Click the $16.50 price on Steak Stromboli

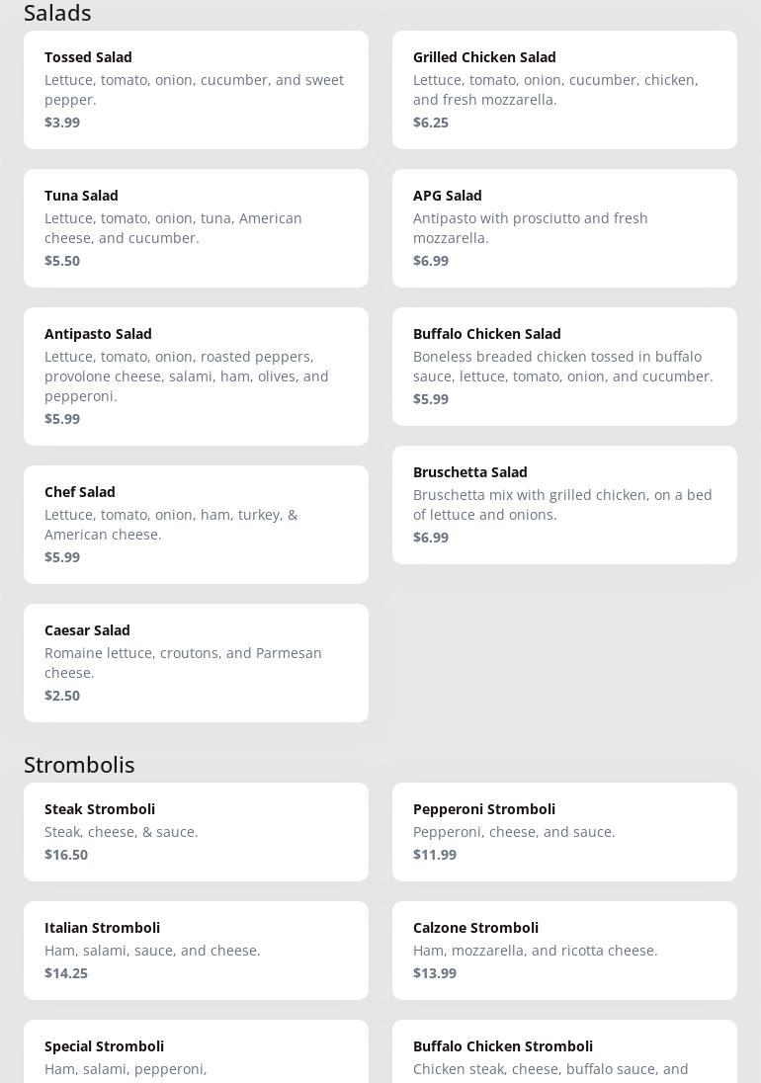(x=66, y=855)
